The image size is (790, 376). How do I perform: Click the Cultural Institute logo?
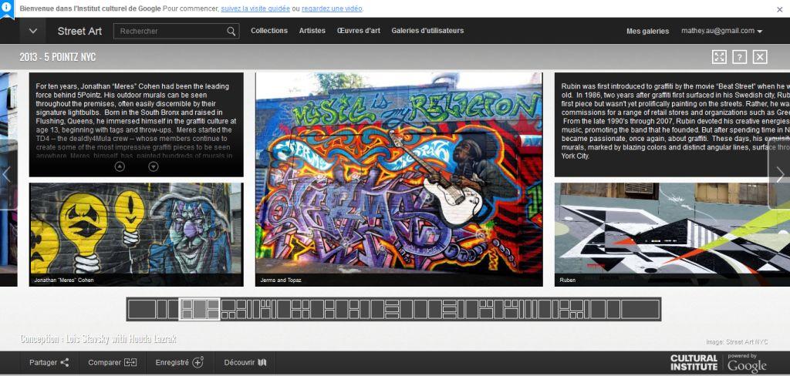pos(694,362)
